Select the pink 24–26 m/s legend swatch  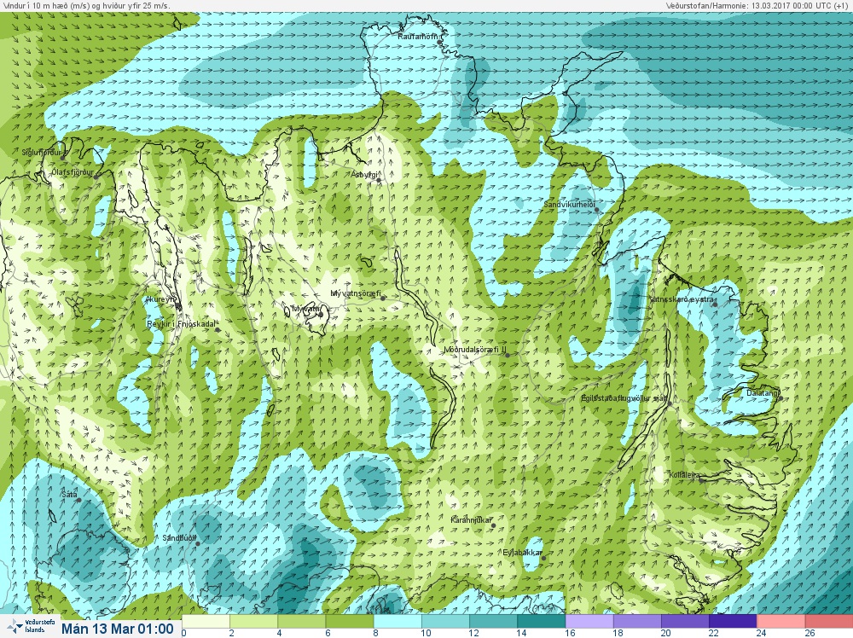780,621
